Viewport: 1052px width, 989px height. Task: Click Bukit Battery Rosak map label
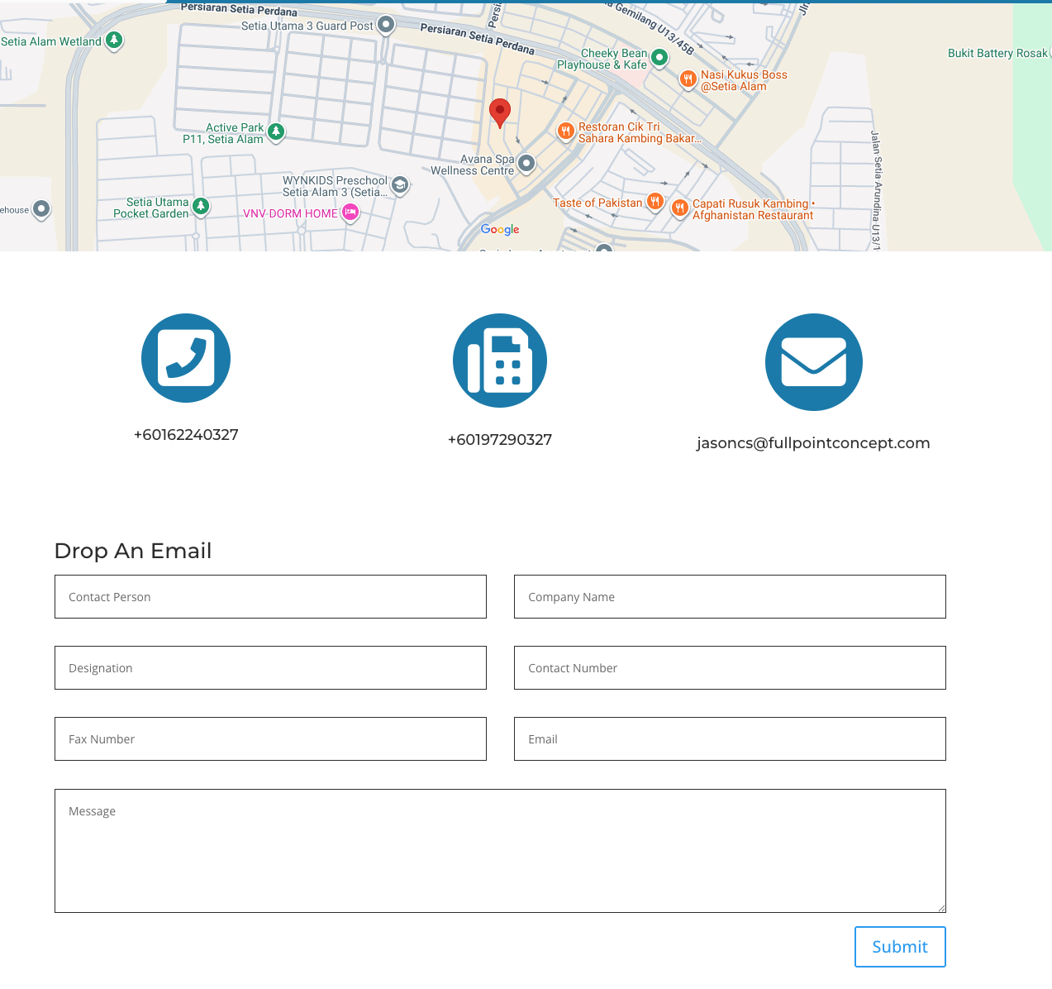pos(997,53)
